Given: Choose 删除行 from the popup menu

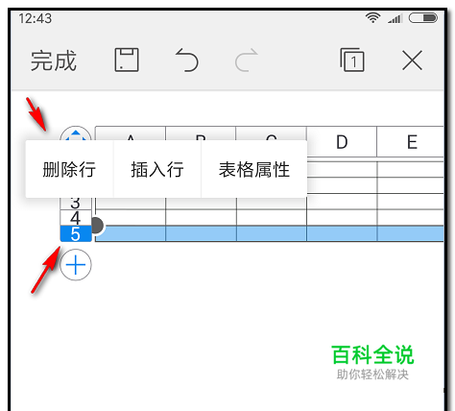Looking at the screenshot, I should pyautogui.click(x=69, y=169).
